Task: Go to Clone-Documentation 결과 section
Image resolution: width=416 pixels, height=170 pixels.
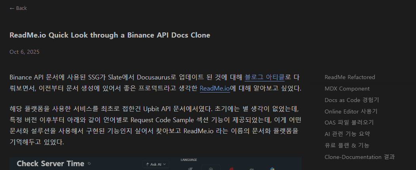Action: tap(359, 157)
